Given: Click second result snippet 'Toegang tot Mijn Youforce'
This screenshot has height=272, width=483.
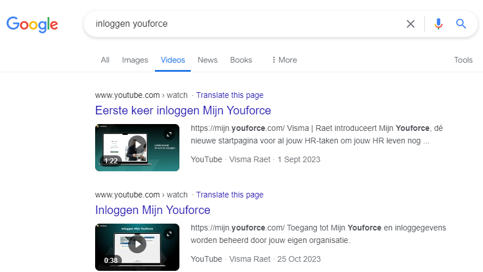Looking at the screenshot, I should pos(318,234).
